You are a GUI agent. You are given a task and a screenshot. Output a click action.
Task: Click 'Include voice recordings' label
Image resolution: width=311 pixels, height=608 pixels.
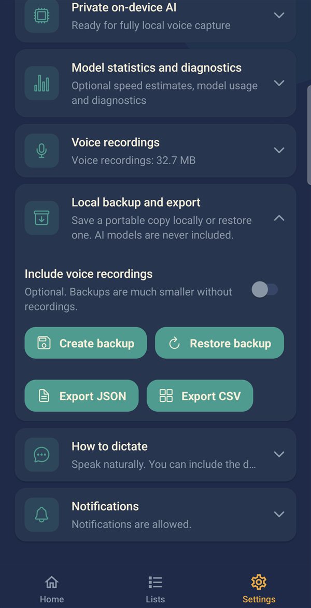(89, 274)
